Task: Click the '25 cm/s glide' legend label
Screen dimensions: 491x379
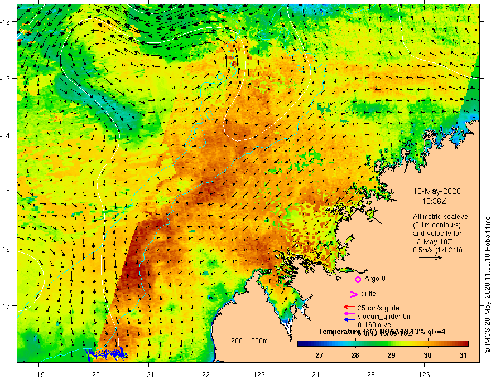Action: (x=378, y=308)
